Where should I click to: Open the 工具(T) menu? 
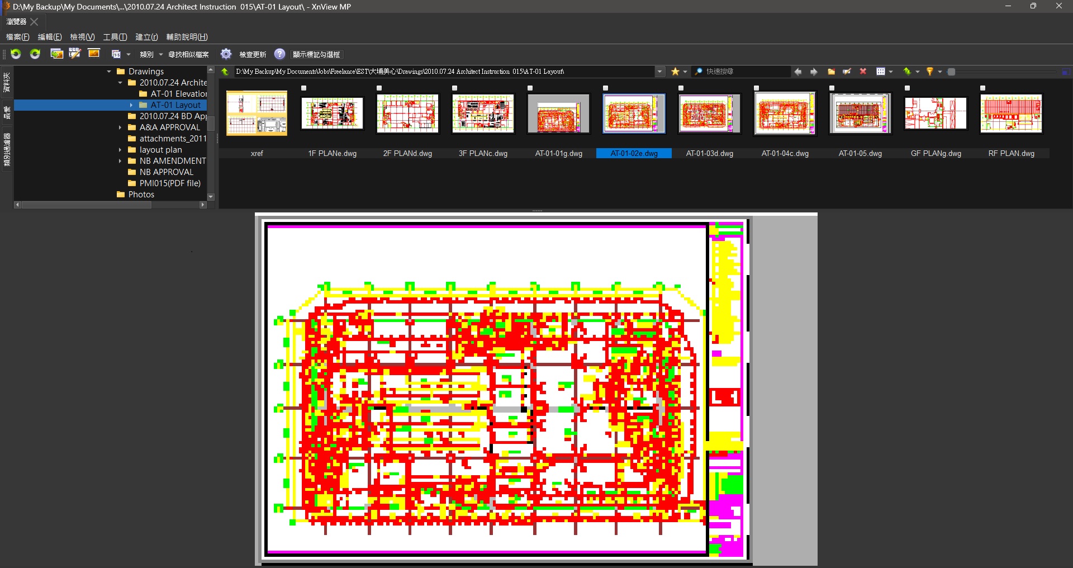[x=115, y=37]
